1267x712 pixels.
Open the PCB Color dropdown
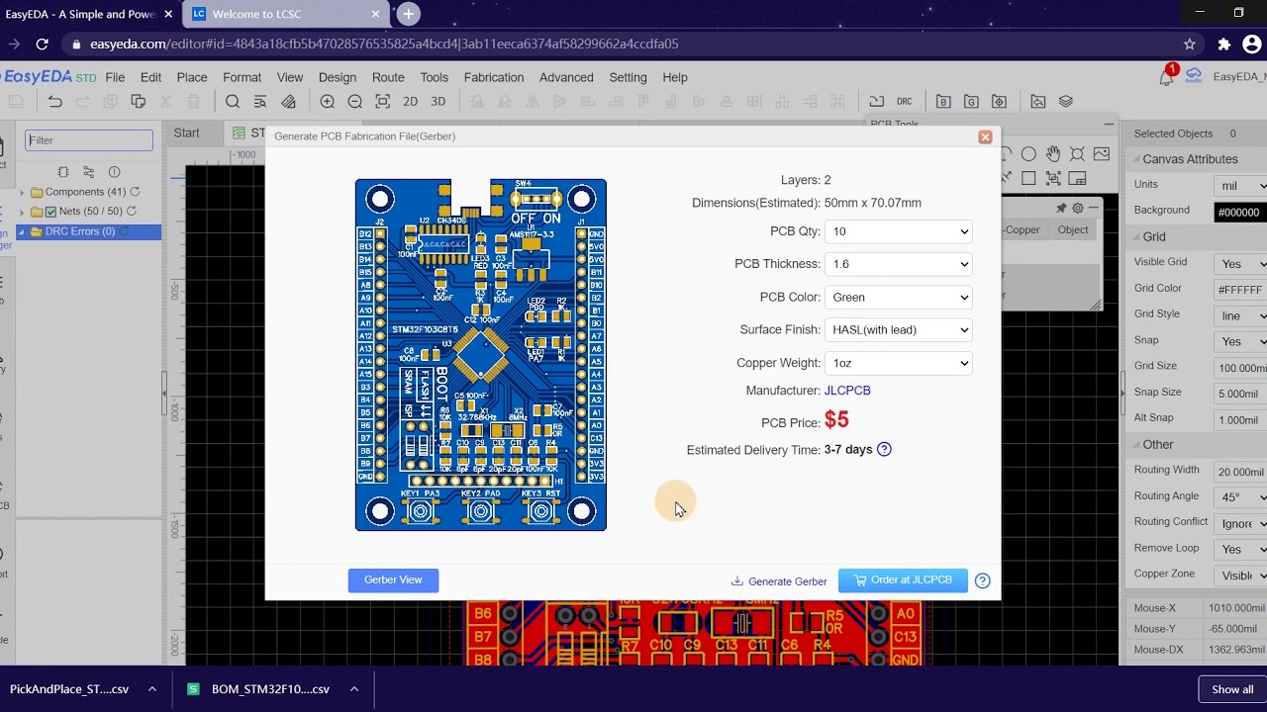899,297
